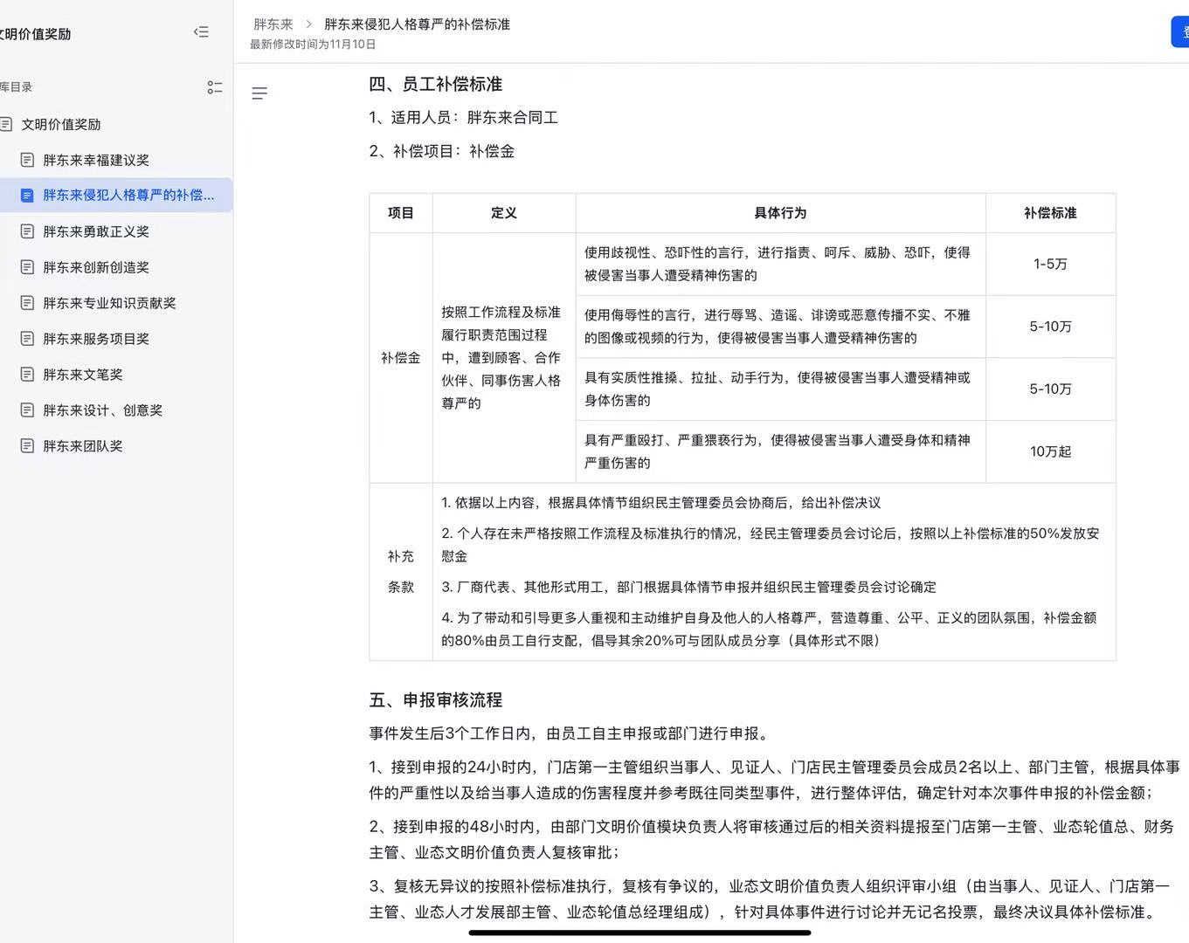Open 胖东来创新创造奖 document

(96, 267)
